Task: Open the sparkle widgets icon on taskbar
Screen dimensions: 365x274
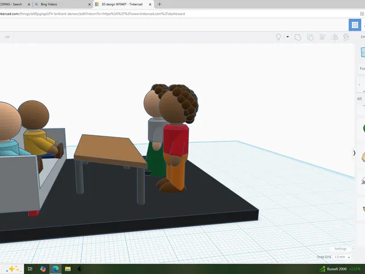Action: tap(14, 269)
